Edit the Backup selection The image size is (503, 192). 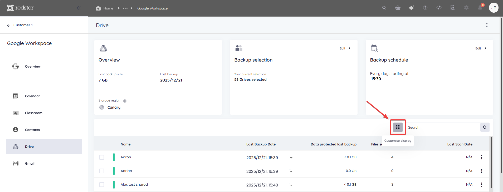point(345,48)
